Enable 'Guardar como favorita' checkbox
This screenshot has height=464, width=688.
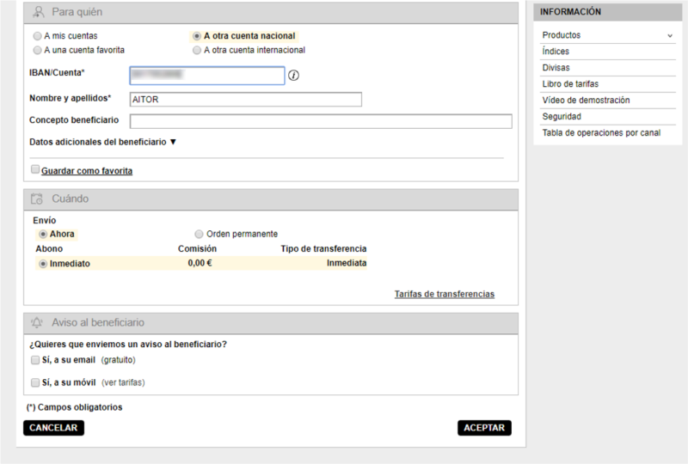point(35,170)
